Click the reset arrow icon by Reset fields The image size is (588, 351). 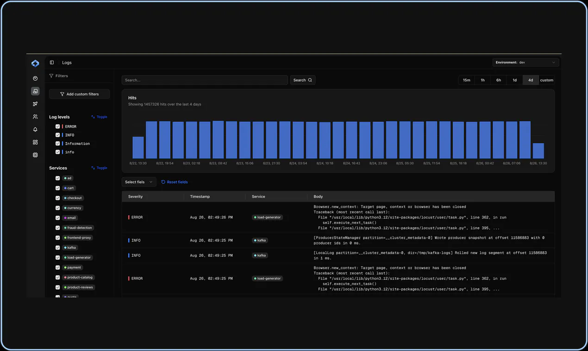pos(163,182)
